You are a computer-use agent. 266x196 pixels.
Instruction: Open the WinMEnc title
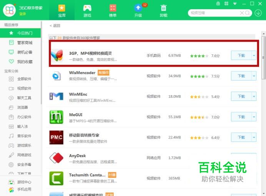click(x=78, y=94)
